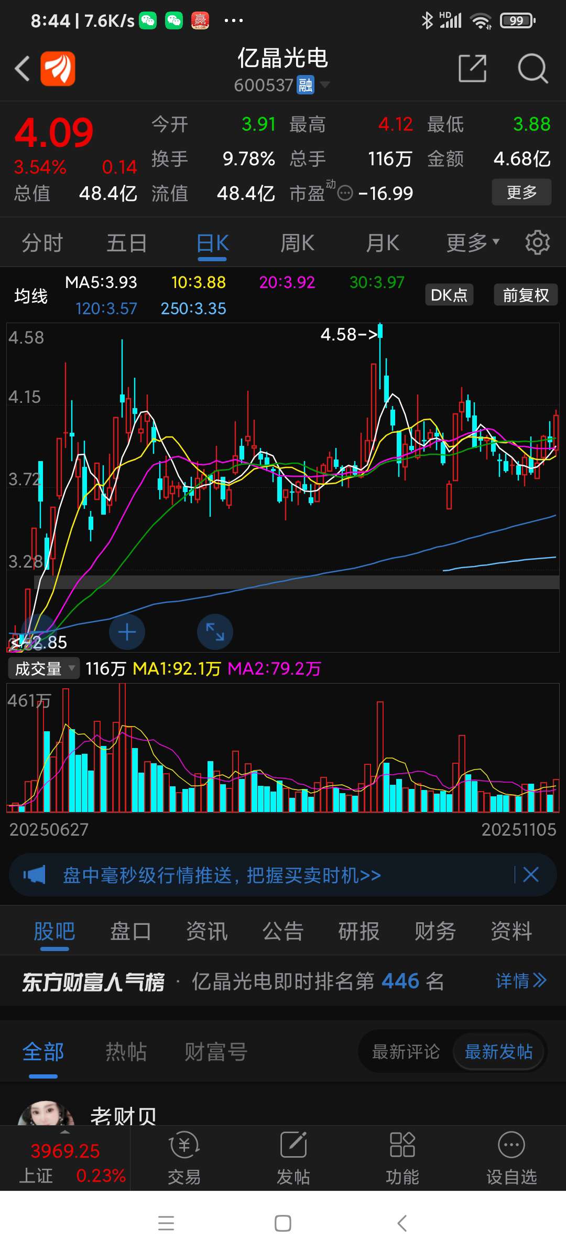Select the 热帖 posts filter

pyautogui.click(x=126, y=1052)
